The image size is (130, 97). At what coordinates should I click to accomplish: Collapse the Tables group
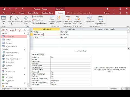tap(24, 33)
